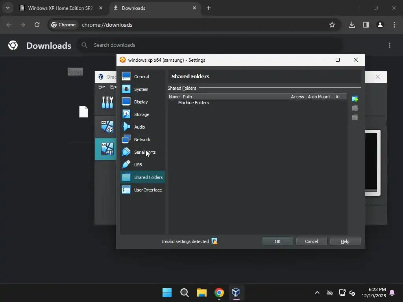This screenshot has width=403, height=302.
Task: Bookmark this page with star icon
Action: point(332,25)
